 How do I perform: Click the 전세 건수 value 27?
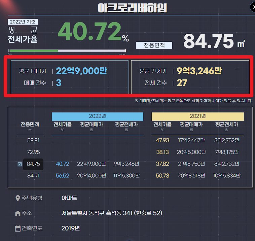coord(182,83)
